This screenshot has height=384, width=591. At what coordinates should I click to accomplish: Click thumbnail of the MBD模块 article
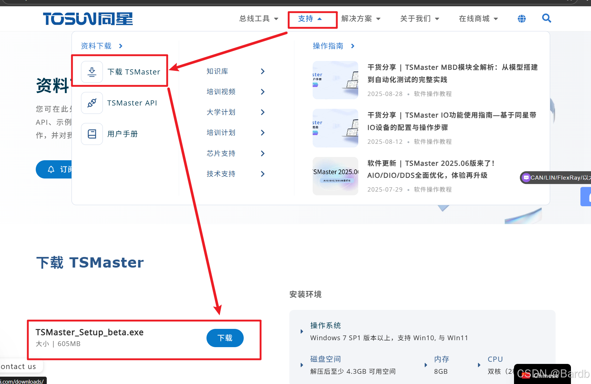point(336,80)
